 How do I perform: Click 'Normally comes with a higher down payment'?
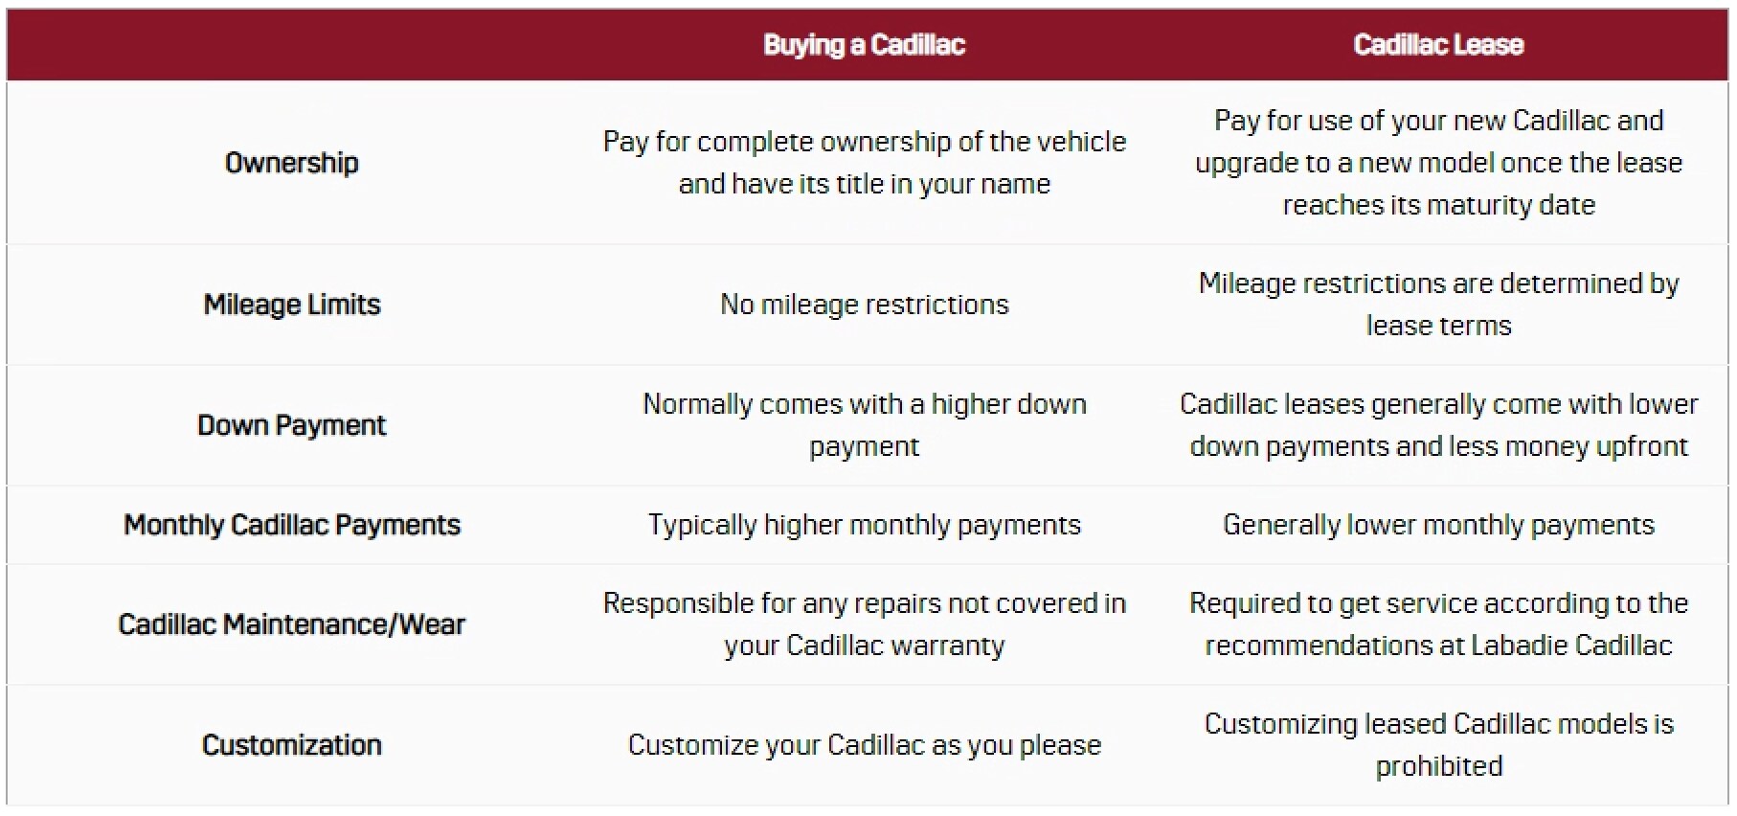[x=864, y=425]
